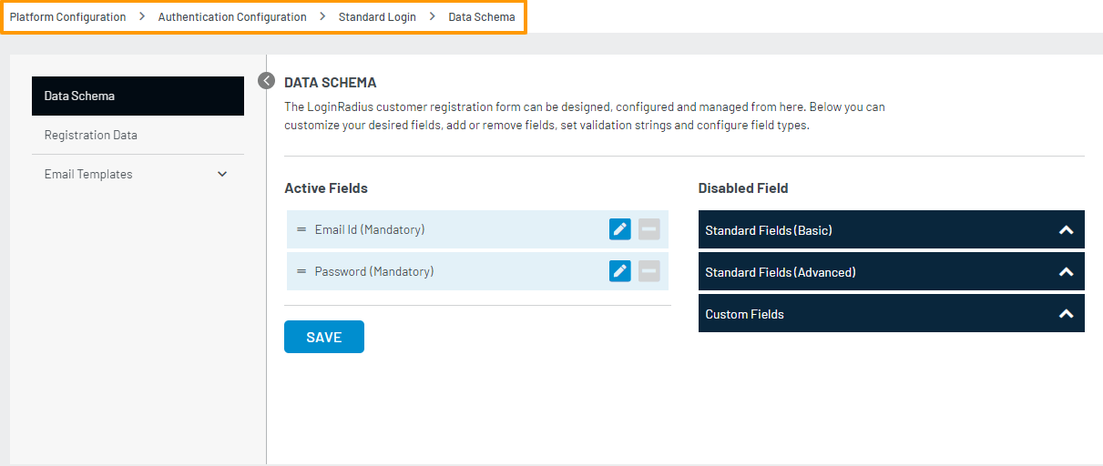Go to Platform Configuration breadcrumb
This screenshot has width=1103, height=466.
coord(67,17)
